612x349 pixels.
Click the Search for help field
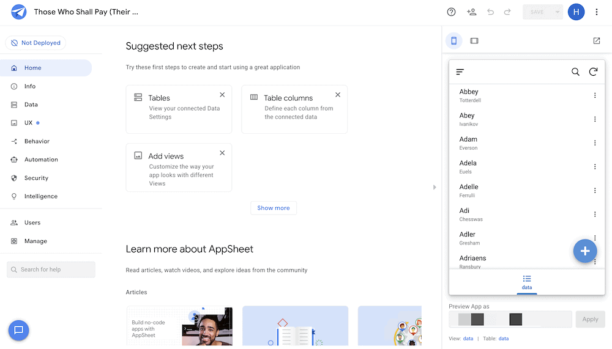(x=51, y=270)
